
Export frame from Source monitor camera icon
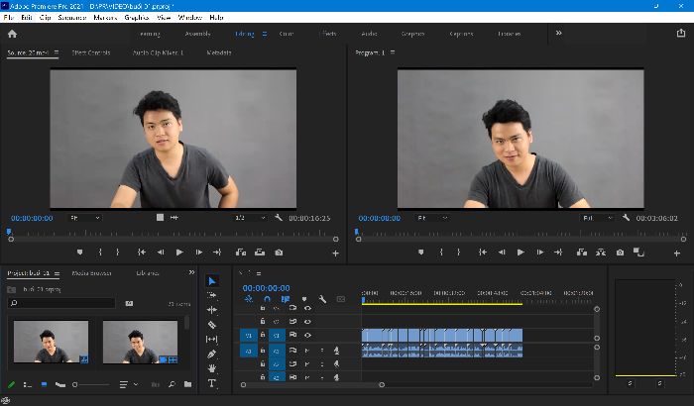click(279, 253)
